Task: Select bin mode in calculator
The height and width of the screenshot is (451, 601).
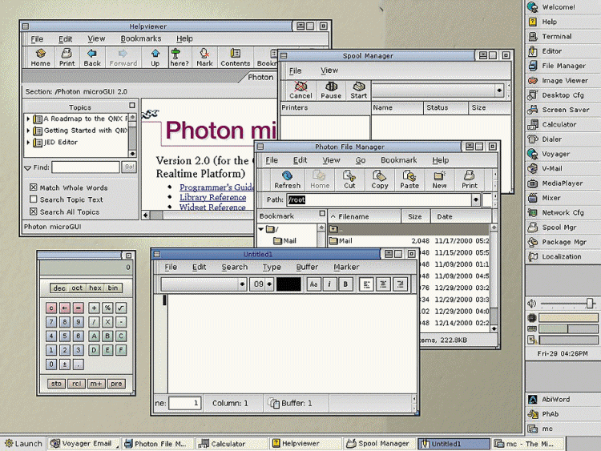Action: click(x=113, y=288)
